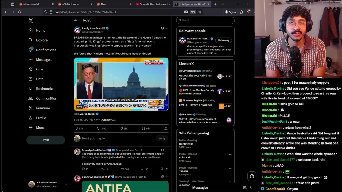Click the Following button for Really American
This screenshot has height=192, width=342.
(x=223, y=40)
